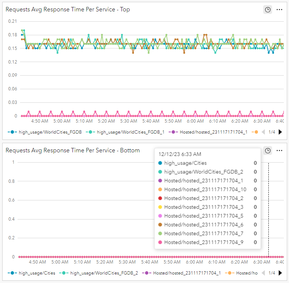
Task: Go to previous legend page in Bottom chart
Action: pos(264,273)
